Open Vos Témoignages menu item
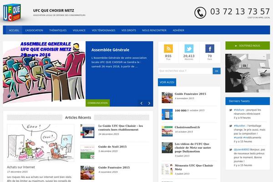This screenshot has width=273, height=182. coord(104,30)
